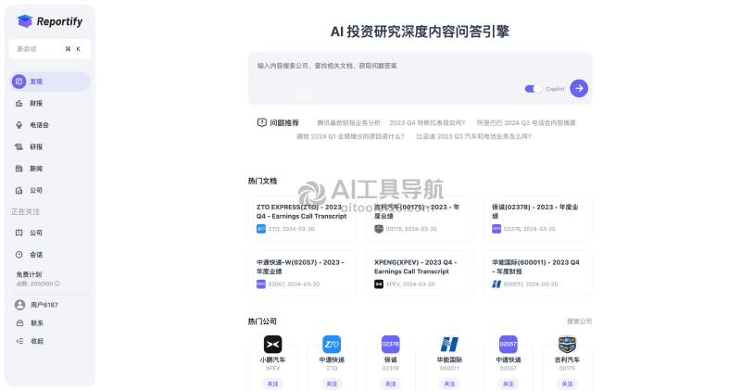Click the 小鹏汽车 XPEV company logo
Image resolution: width=741 pixels, height=391 pixels.
(272, 344)
